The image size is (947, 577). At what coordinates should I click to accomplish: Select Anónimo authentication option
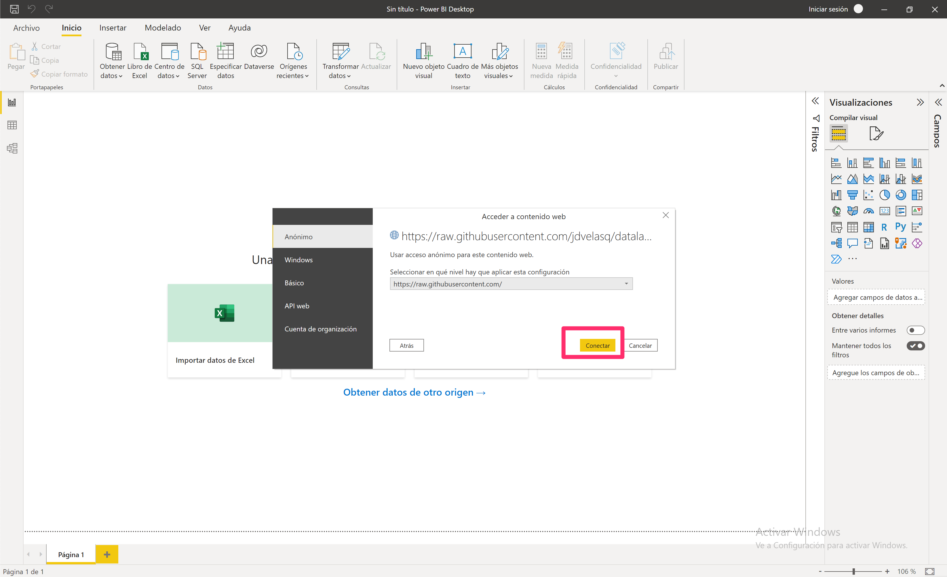click(x=322, y=237)
